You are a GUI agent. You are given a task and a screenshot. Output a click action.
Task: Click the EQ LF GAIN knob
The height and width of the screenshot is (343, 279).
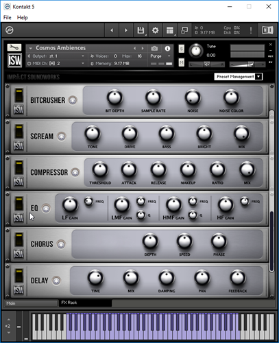tap(70, 204)
